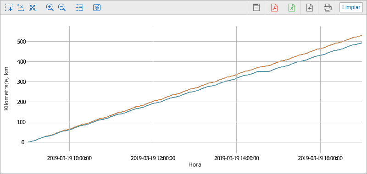367x174 pixels.
Task: Click the Hora axis title
Action: 195,165
